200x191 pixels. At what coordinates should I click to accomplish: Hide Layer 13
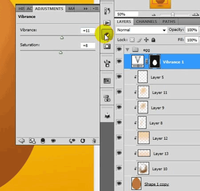pyautogui.click(x=119, y=153)
